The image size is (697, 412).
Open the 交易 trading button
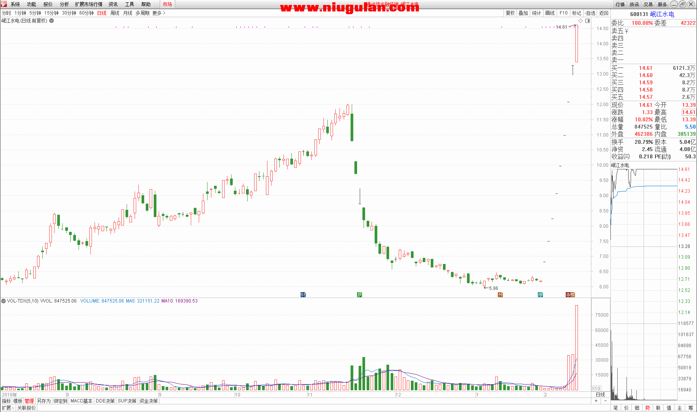[649, 4]
